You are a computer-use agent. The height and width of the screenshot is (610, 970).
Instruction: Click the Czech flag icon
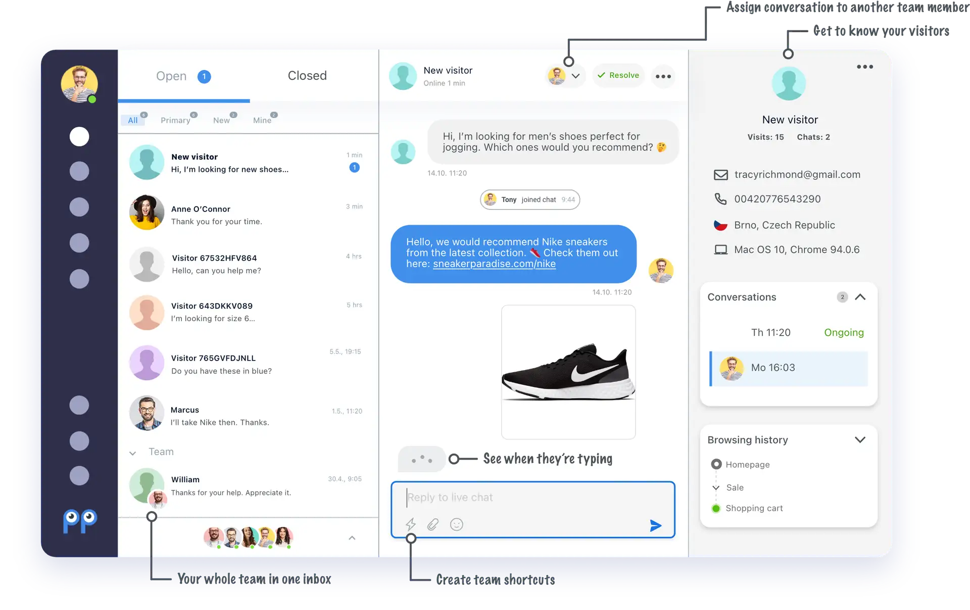pyautogui.click(x=720, y=225)
